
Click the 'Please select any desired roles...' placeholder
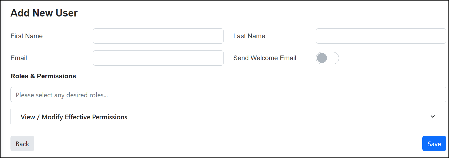(62, 95)
